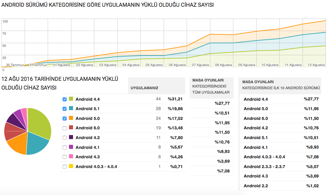Click the pink Android 4.3 color swatch
Viewport: 329px width, 195px height.
[x=71, y=156]
